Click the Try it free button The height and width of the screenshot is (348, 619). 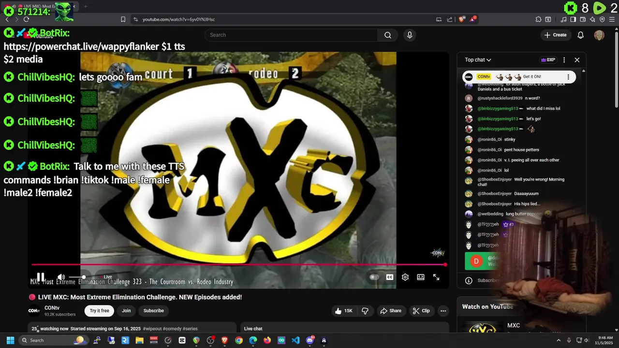99,311
